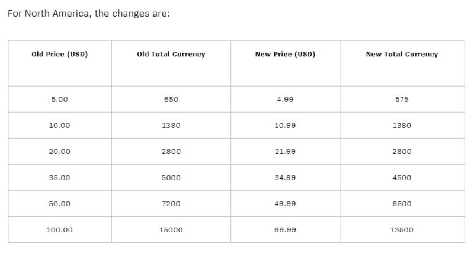The height and width of the screenshot is (253, 474).
Task: Click the 10.00 old price cell
Action: click(x=60, y=126)
